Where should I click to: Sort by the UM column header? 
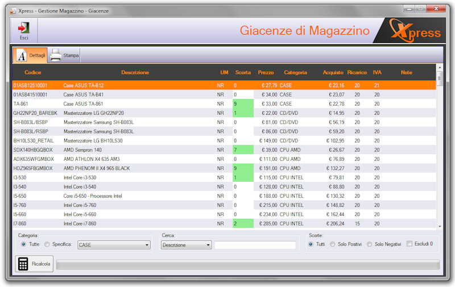(224, 73)
